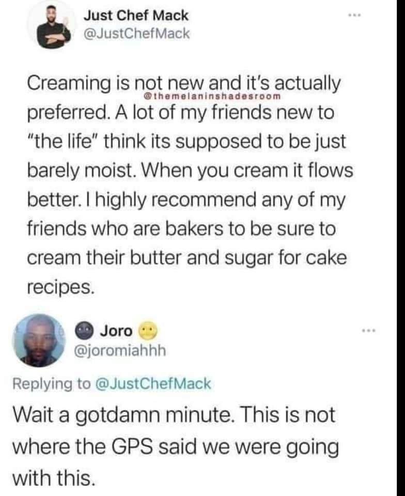Click the small dark circle icon before Joro
The height and width of the screenshot is (496, 405).
84,331
